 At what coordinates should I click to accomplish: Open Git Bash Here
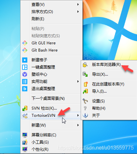coord(45,50)
